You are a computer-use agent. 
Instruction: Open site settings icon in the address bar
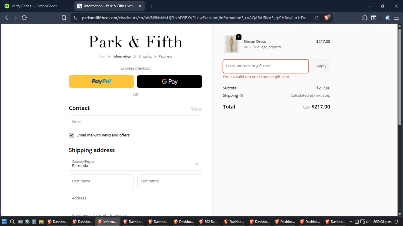(x=75, y=18)
